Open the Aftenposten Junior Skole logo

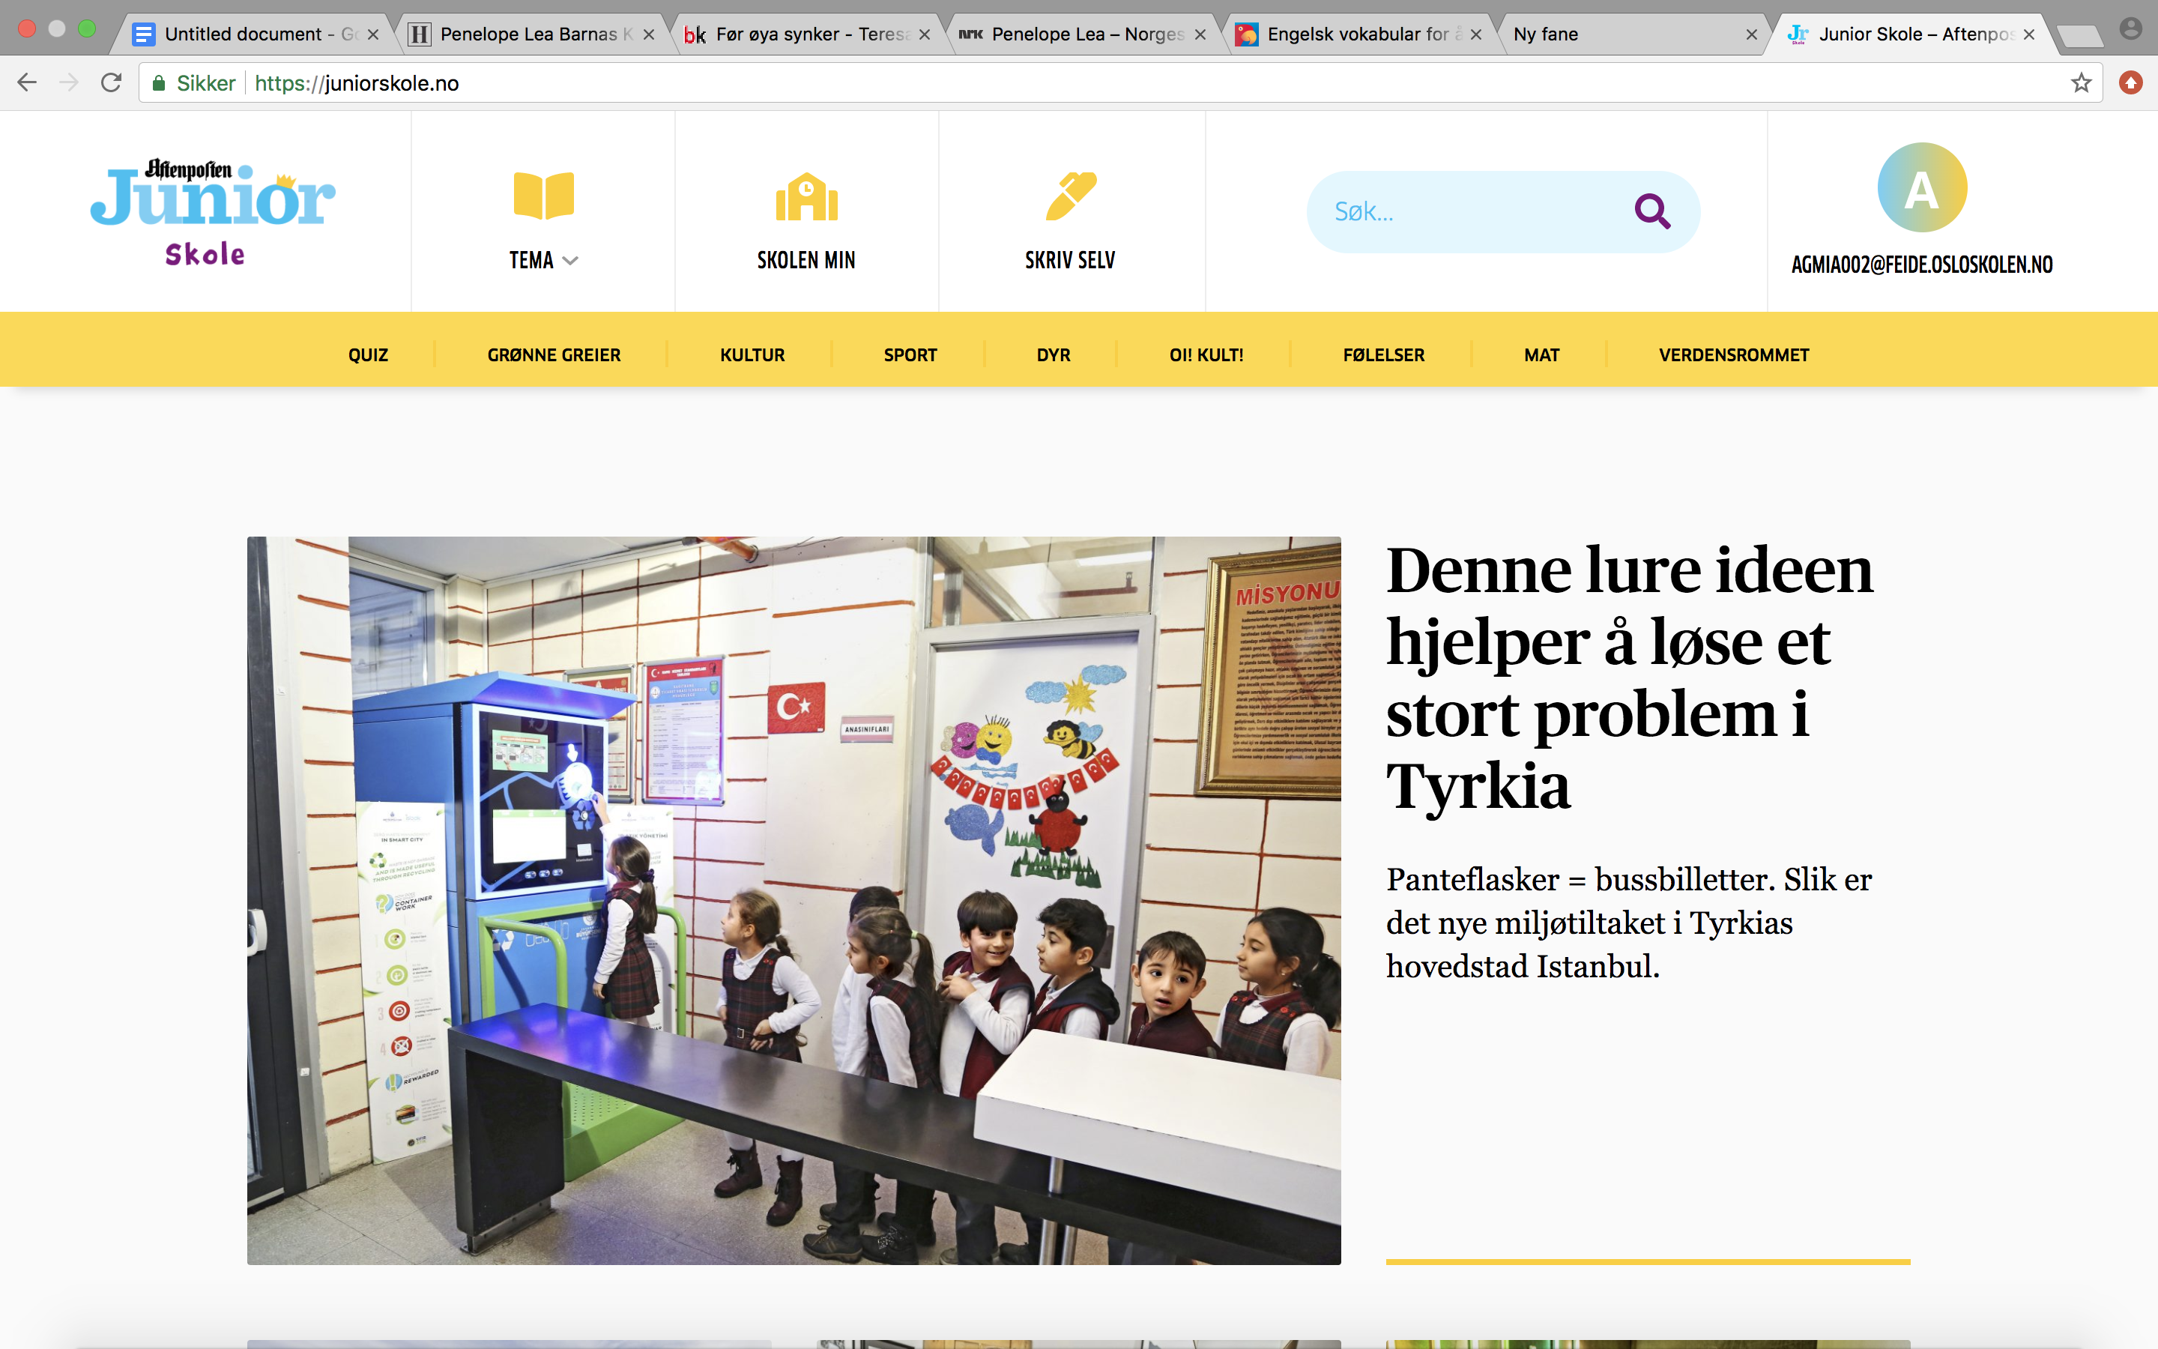[212, 212]
